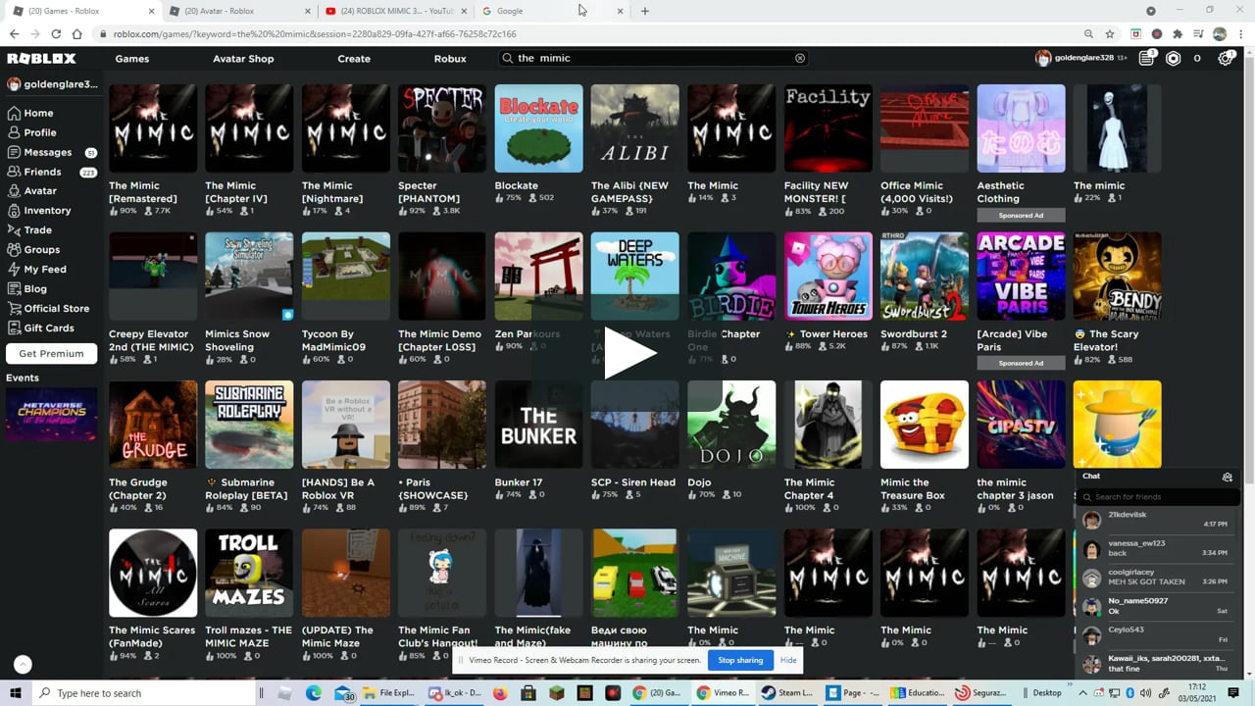Image resolution: width=1255 pixels, height=706 pixels.
Task: Click the browser home icon
Action: [x=77, y=33]
